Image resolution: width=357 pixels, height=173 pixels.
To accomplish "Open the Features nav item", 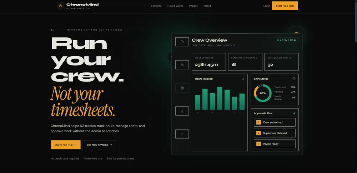I will [x=156, y=6].
